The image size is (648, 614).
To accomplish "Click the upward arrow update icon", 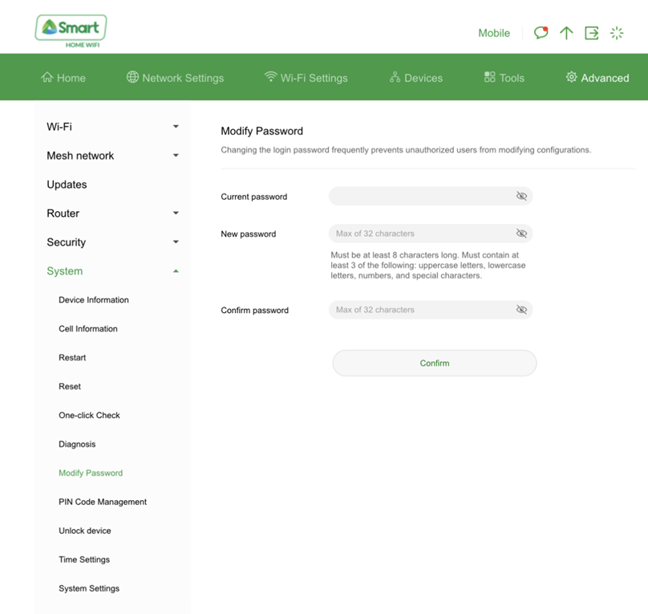I will click(x=566, y=33).
